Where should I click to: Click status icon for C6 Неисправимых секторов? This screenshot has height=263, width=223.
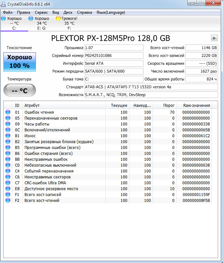click(x=8, y=177)
